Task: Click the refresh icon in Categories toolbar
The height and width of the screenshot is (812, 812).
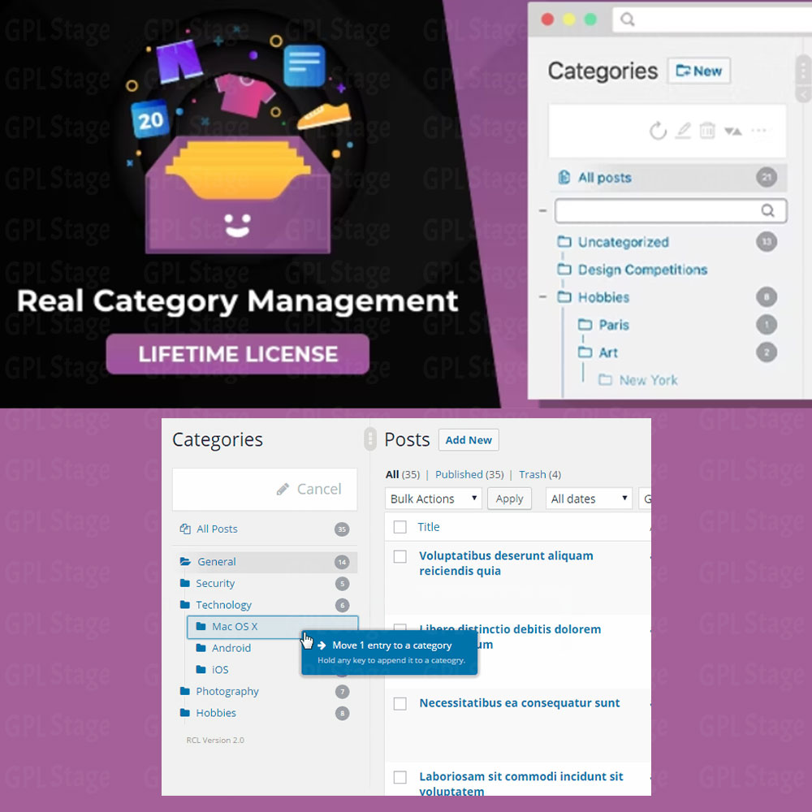Action: tap(658, 131)
